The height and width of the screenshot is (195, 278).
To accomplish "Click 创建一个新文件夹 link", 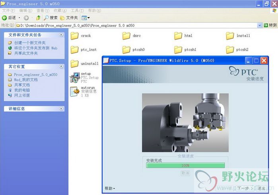I will coord(30,43).
